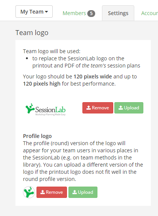Upload a new profile logo
The image size is (158, 216).
point(83,192)
